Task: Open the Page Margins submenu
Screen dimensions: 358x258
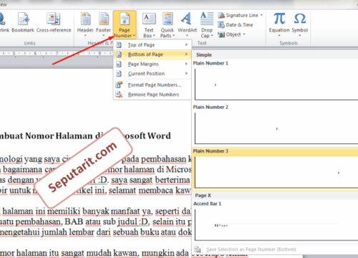Action: click(x=153, y=64)
